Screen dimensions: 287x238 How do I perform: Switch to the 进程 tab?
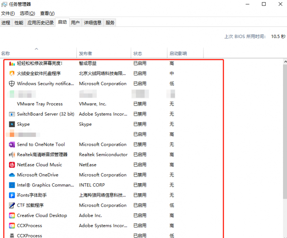tap(6, 23)
